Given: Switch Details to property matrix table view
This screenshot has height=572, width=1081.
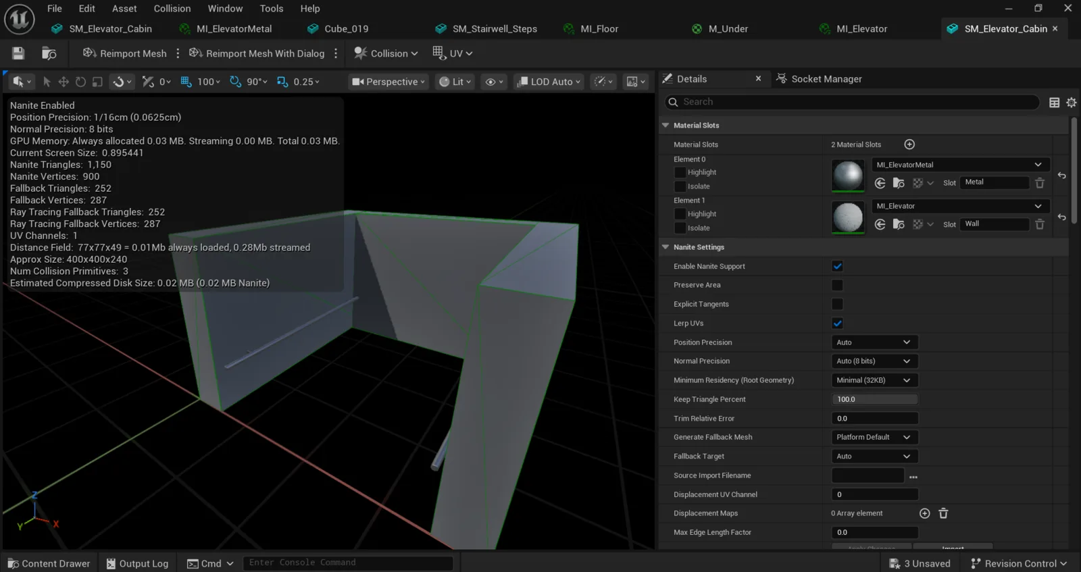Looking at the screenshot, I should tap(1054, 103).
